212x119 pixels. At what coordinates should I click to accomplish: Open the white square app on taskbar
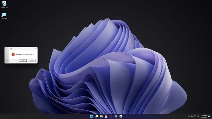pos(121,116)
